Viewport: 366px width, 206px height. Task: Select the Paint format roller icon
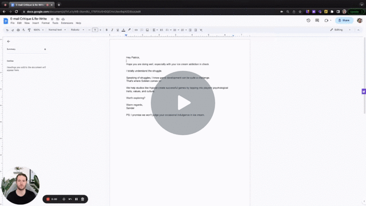(29, 30)
